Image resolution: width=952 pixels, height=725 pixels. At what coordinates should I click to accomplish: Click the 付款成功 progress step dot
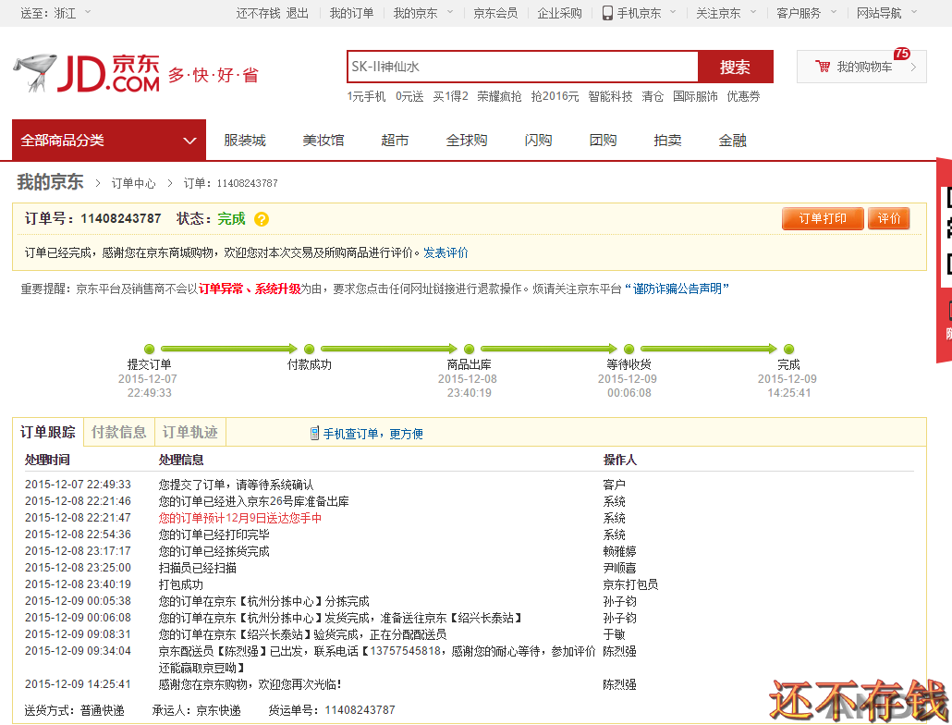coord(309,349)
